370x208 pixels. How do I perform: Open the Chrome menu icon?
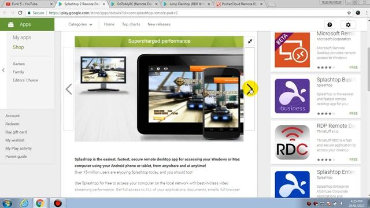point(367,13)
